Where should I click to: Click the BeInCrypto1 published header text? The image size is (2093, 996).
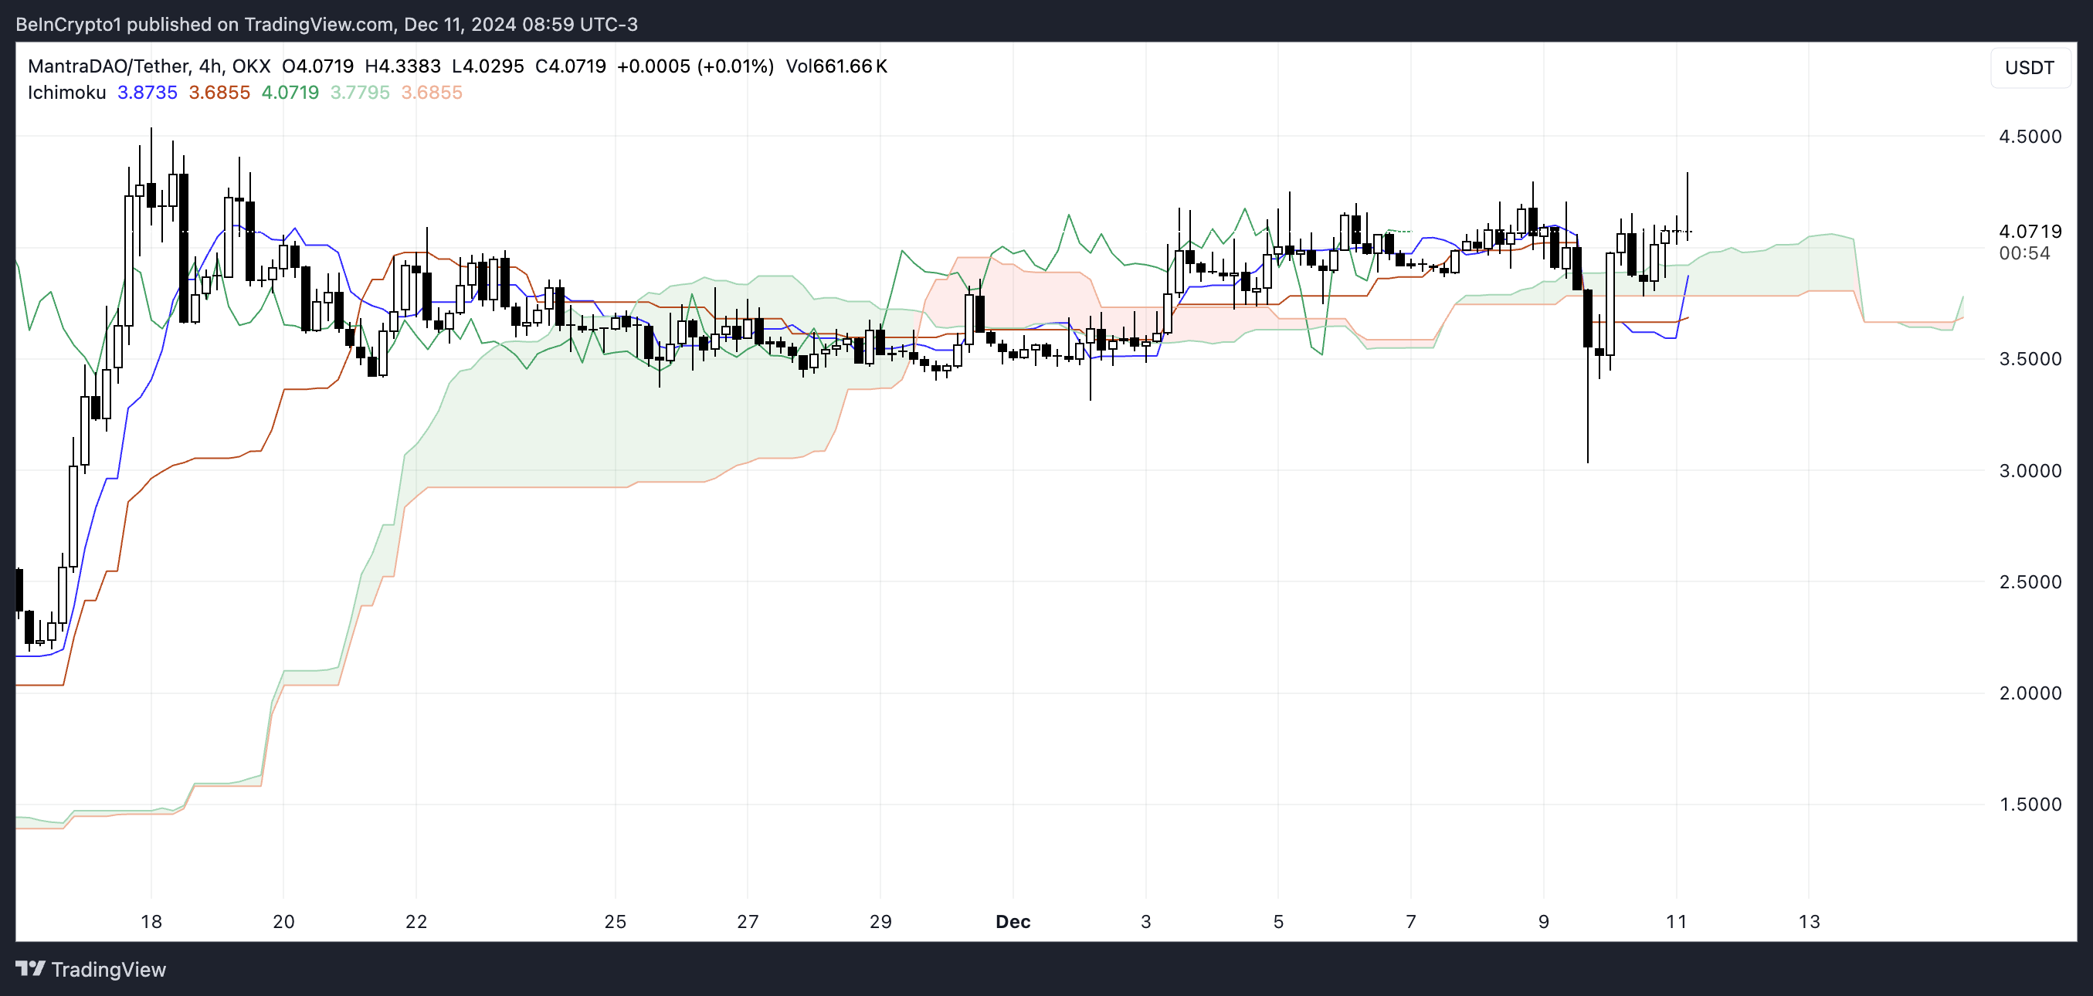[326, 25]
